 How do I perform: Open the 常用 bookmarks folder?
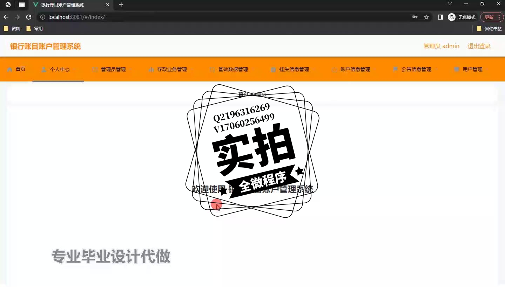(x=34, y=29)
